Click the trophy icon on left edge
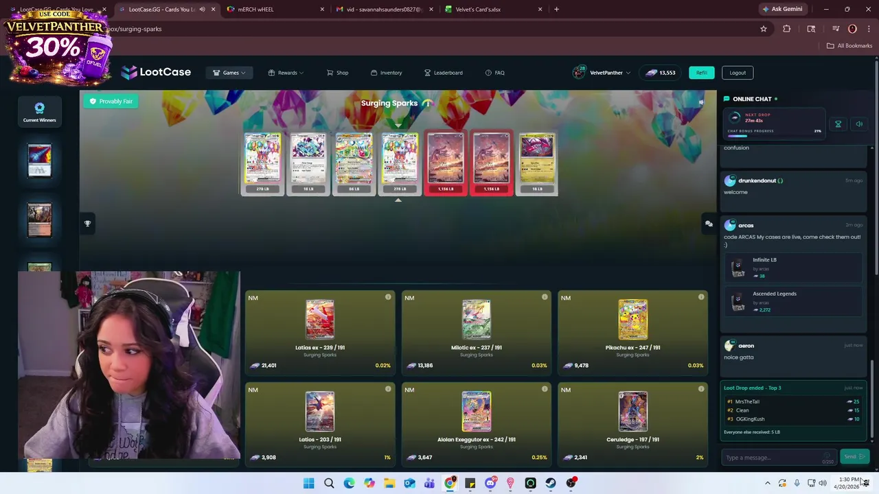The image size is (879, 494). [x=87, y=224]
